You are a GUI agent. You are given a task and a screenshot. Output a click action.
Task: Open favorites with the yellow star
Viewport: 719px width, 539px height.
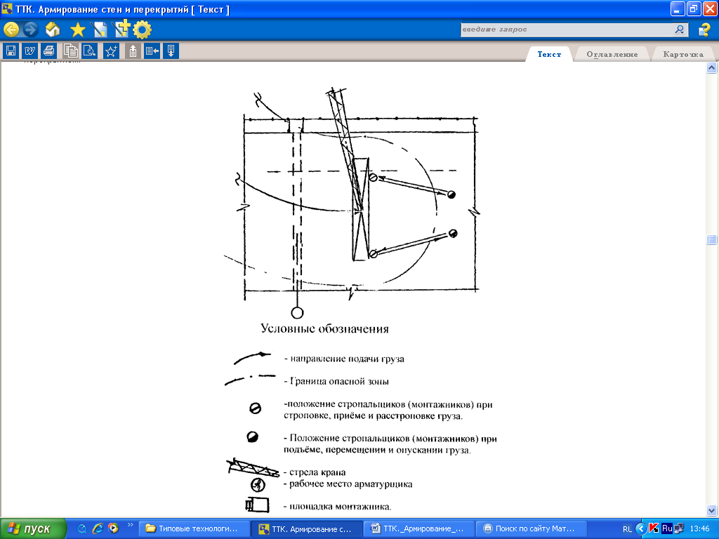[78, 30]
